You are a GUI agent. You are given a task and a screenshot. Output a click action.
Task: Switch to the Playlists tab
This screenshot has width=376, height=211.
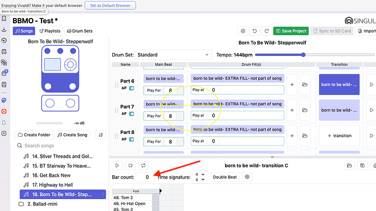tap(50, 31)
